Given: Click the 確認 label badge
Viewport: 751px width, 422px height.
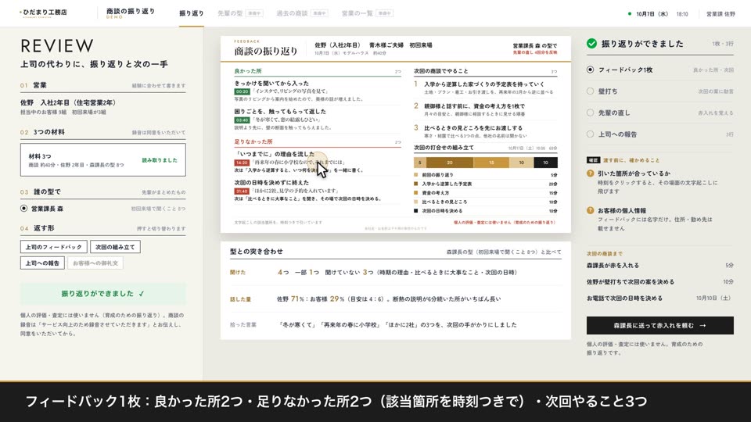Looking at the screenshot, I should coord(593,160).
